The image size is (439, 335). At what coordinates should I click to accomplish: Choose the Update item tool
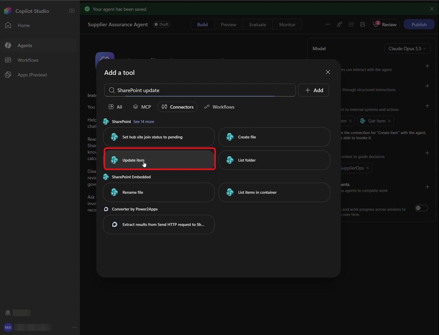pyautogui.click(x=159, y=160)
